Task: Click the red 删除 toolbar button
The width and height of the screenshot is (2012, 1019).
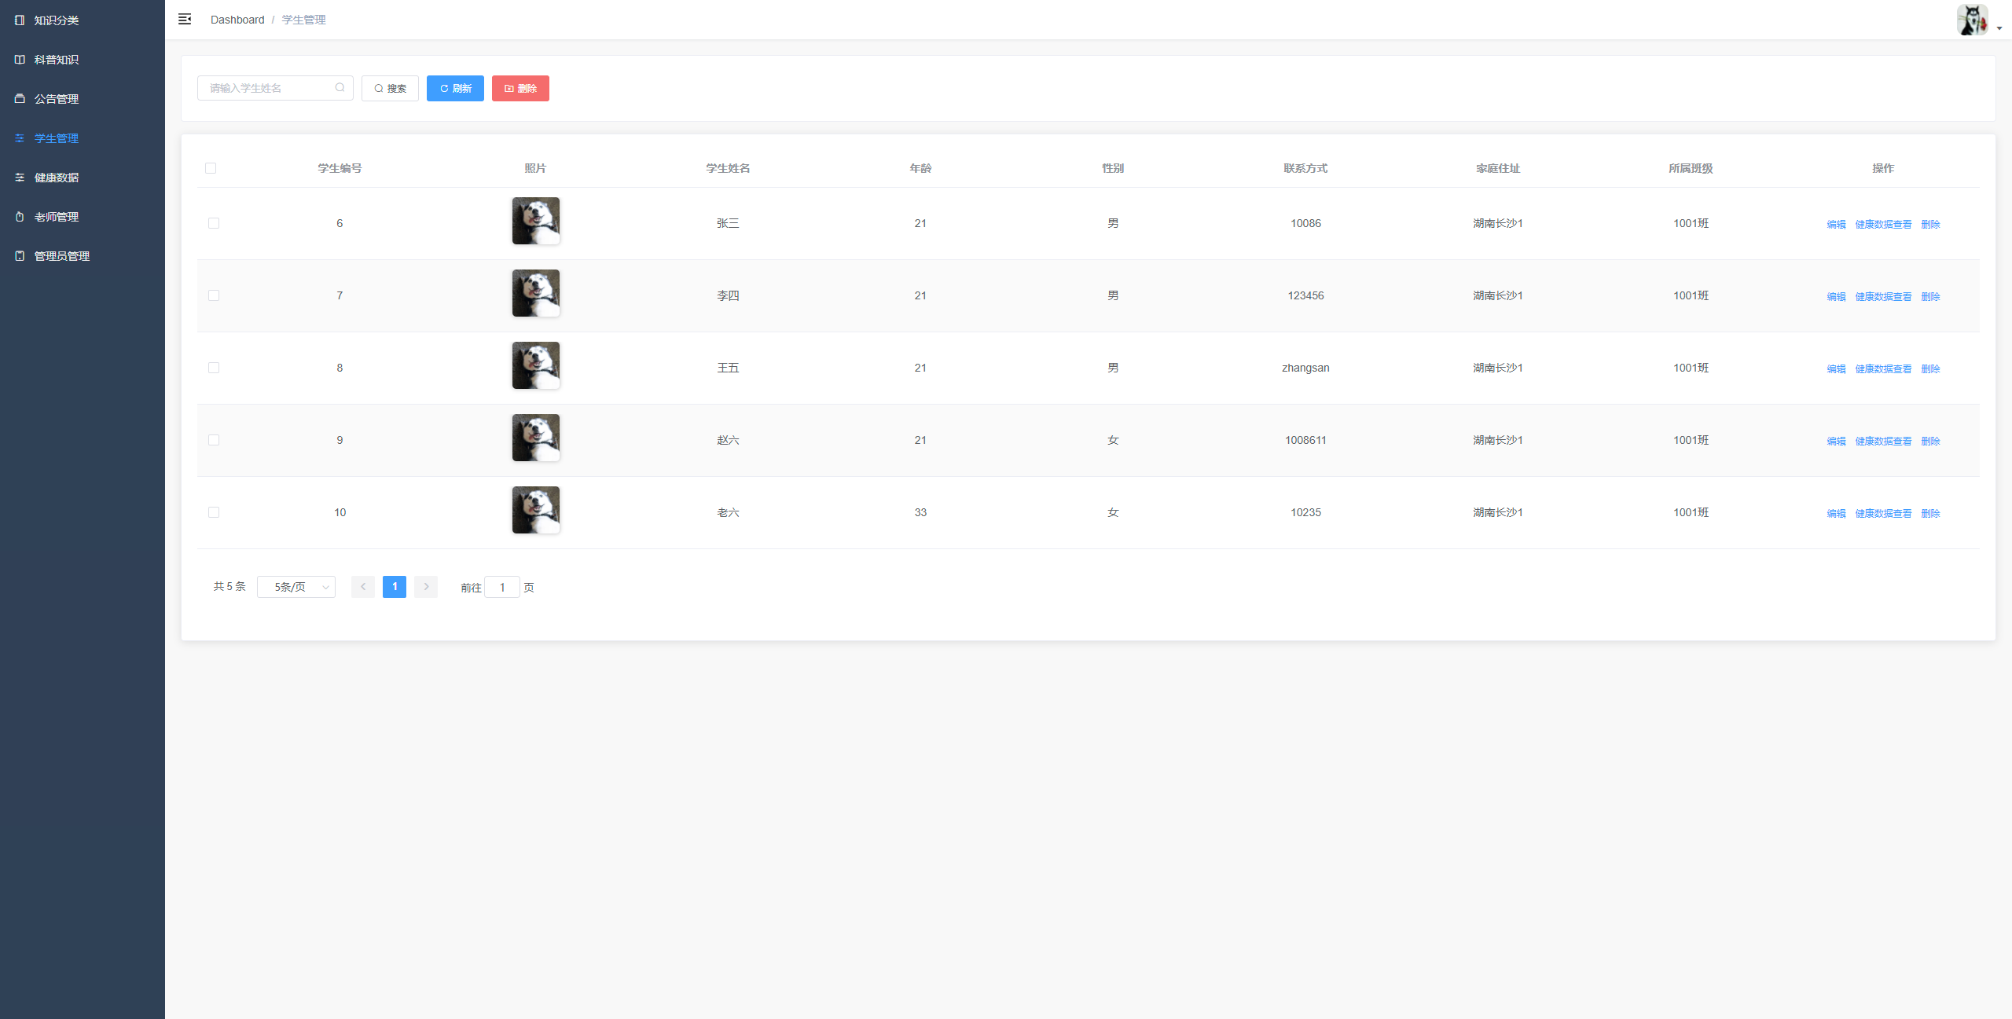Action: tap(520, 88)
